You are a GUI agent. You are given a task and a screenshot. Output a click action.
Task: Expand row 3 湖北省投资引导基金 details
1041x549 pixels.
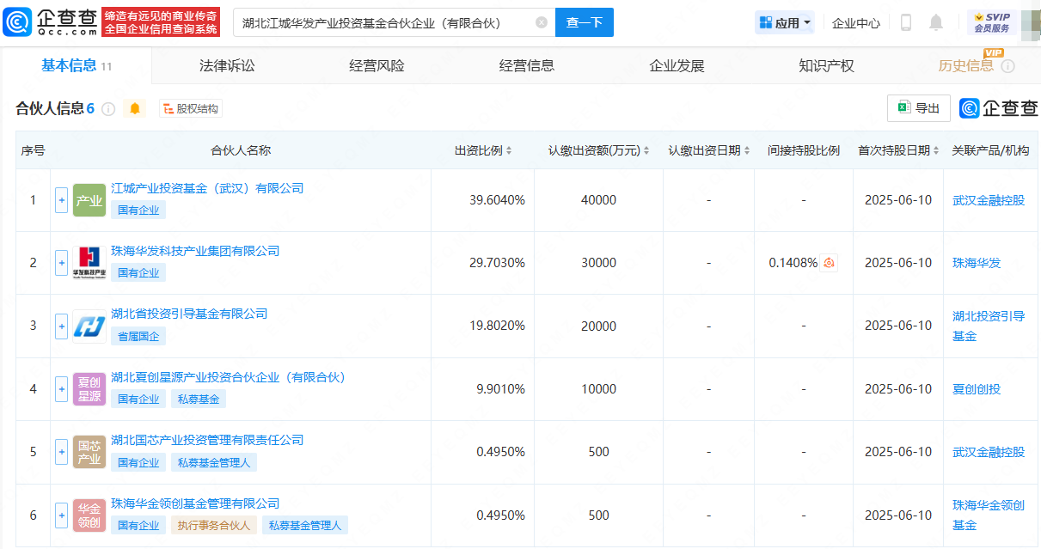click(61, 326)
